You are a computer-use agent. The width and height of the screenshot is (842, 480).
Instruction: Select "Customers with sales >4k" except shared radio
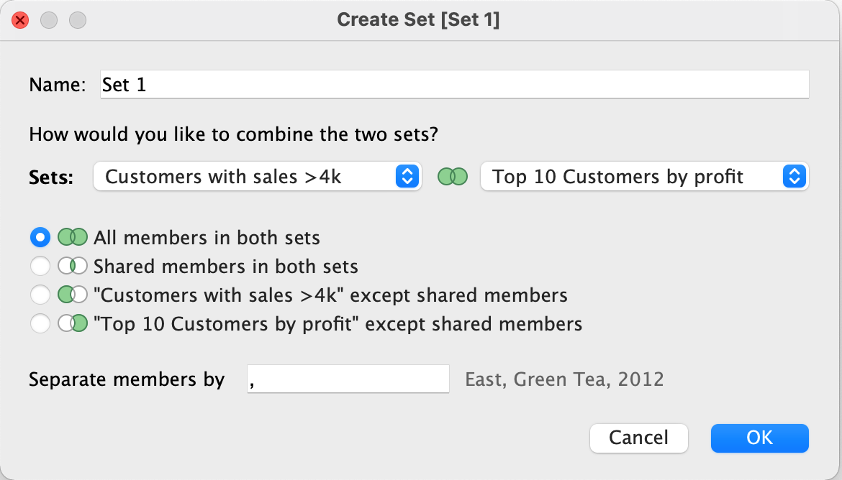40,295
